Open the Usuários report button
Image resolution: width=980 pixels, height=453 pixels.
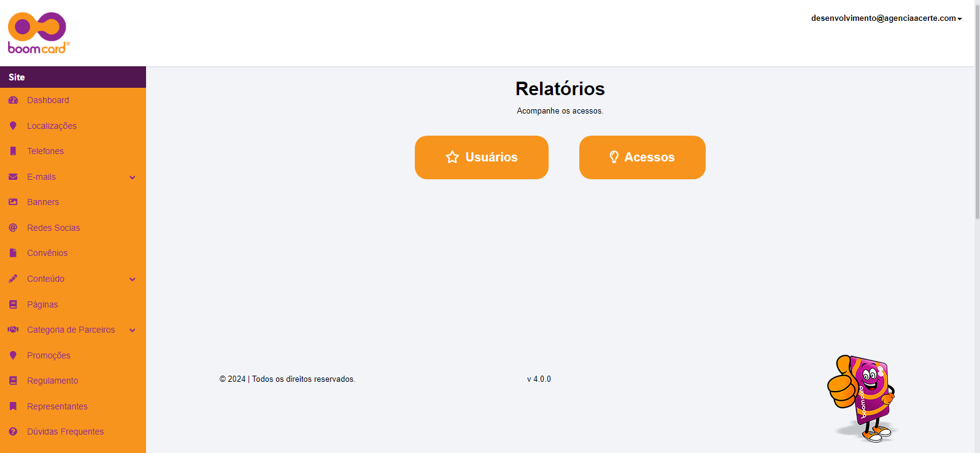[x=481, y=157]
